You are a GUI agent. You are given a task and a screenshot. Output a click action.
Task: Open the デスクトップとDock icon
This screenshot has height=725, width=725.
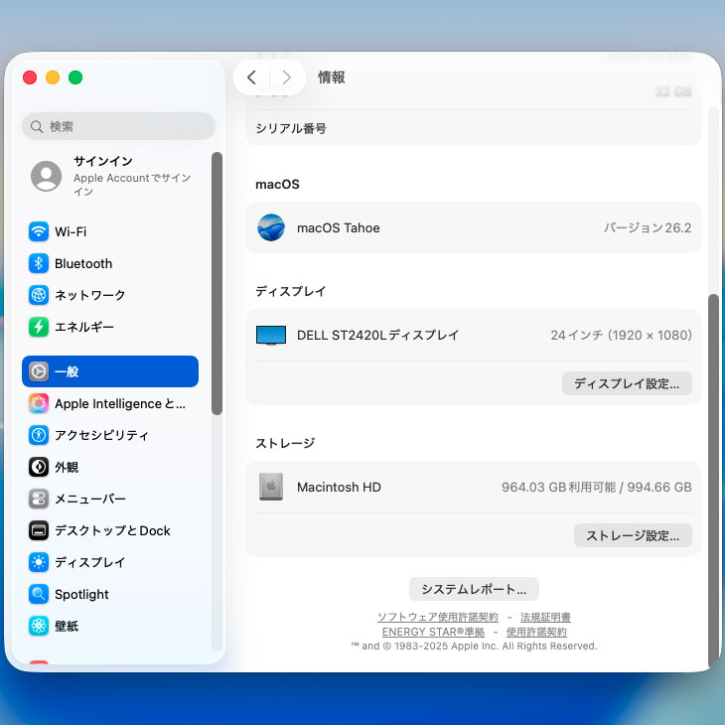click(39, 530)
